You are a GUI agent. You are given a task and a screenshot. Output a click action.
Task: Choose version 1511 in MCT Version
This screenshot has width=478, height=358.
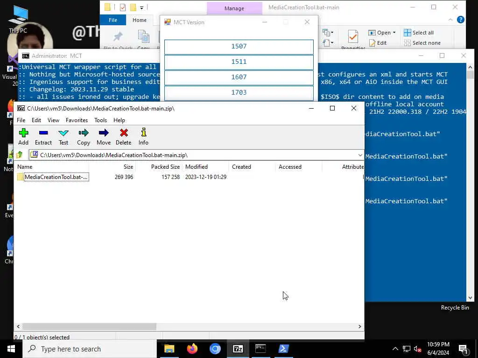pyautogui.click(x=239, y=62)
